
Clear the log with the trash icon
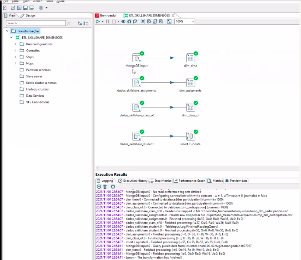(x=105, y=187)
